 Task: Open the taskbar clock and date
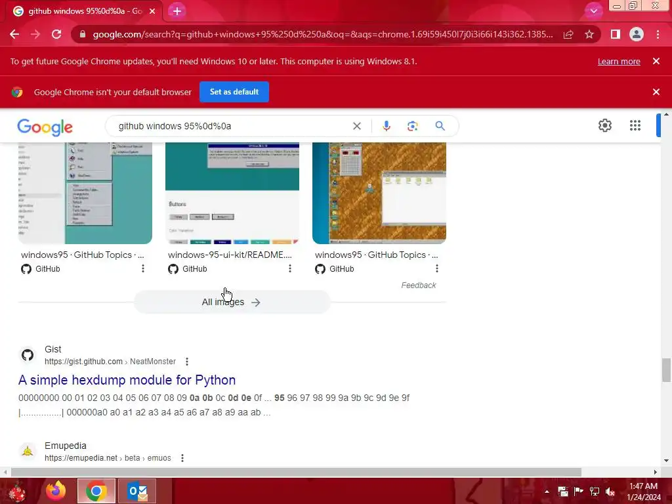(x=644, y=492)
